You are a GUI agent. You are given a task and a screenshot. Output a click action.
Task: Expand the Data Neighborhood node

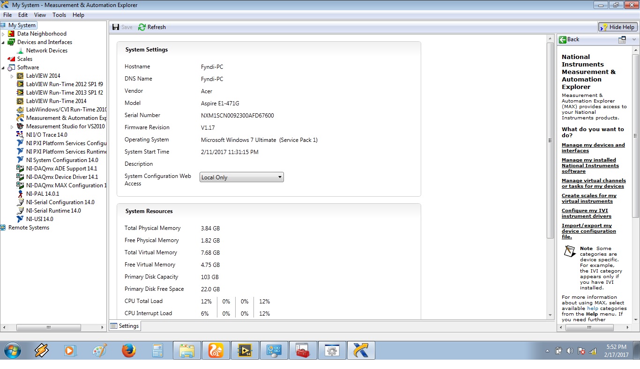pos(3,34)
